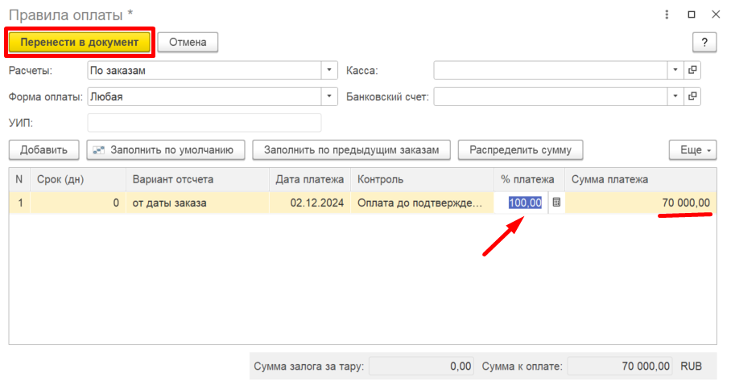Click the Отмена button
The height and width of the screenshot is (389, 731).
188,43
